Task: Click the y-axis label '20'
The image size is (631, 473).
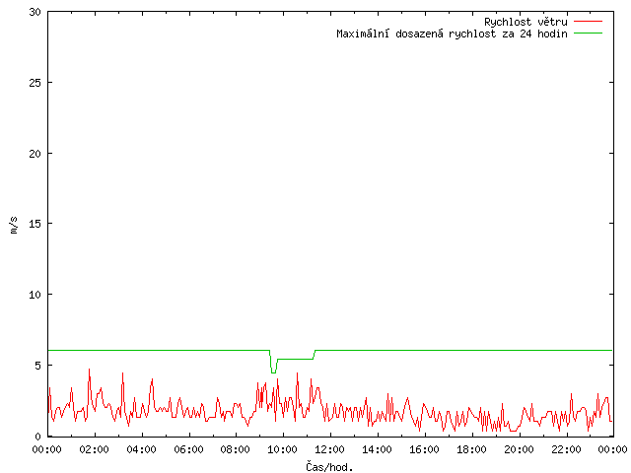Action: pos(35,154)
